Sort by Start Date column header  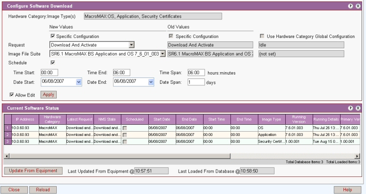(x=162, y=119)
